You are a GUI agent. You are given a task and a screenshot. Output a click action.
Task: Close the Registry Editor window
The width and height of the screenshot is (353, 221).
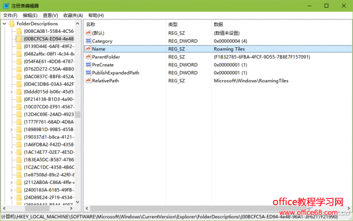tap(344, 6)
